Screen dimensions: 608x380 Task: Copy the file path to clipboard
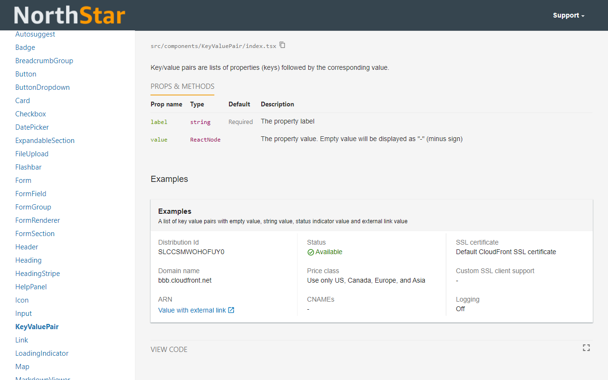282,45
